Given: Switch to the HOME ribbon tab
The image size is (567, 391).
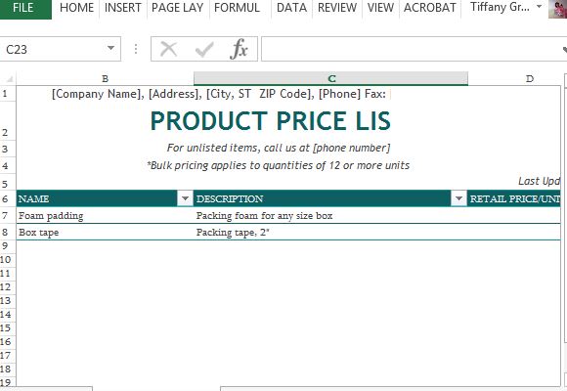Looking at the screenshot, I should click(76, 8).
